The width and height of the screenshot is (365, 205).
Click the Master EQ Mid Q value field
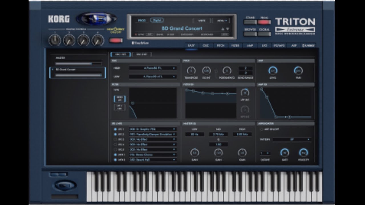tap(218, 144)
